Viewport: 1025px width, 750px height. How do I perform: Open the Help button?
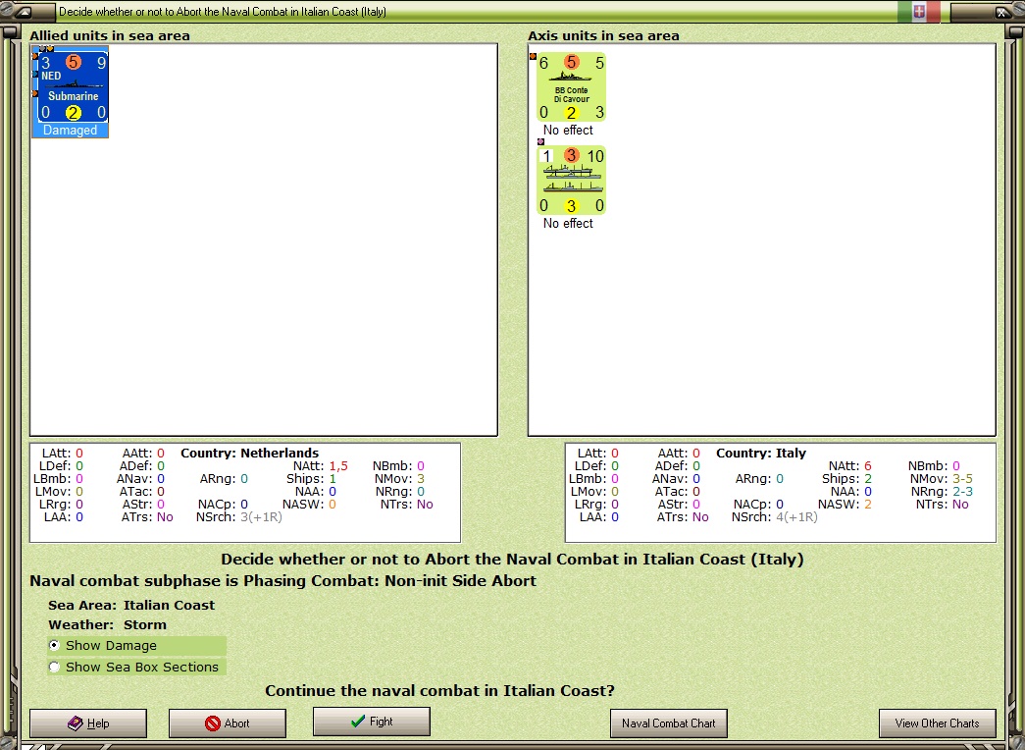tap(88, 723)
